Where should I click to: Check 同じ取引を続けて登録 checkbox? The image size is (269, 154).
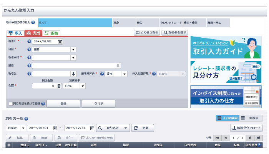coord(11,104)
